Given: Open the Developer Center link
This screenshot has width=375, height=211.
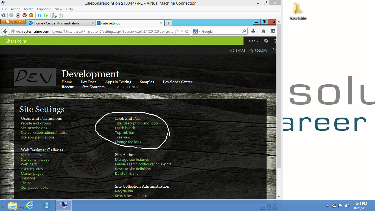Looking at the screenshot, I should [x=177, y=82].
